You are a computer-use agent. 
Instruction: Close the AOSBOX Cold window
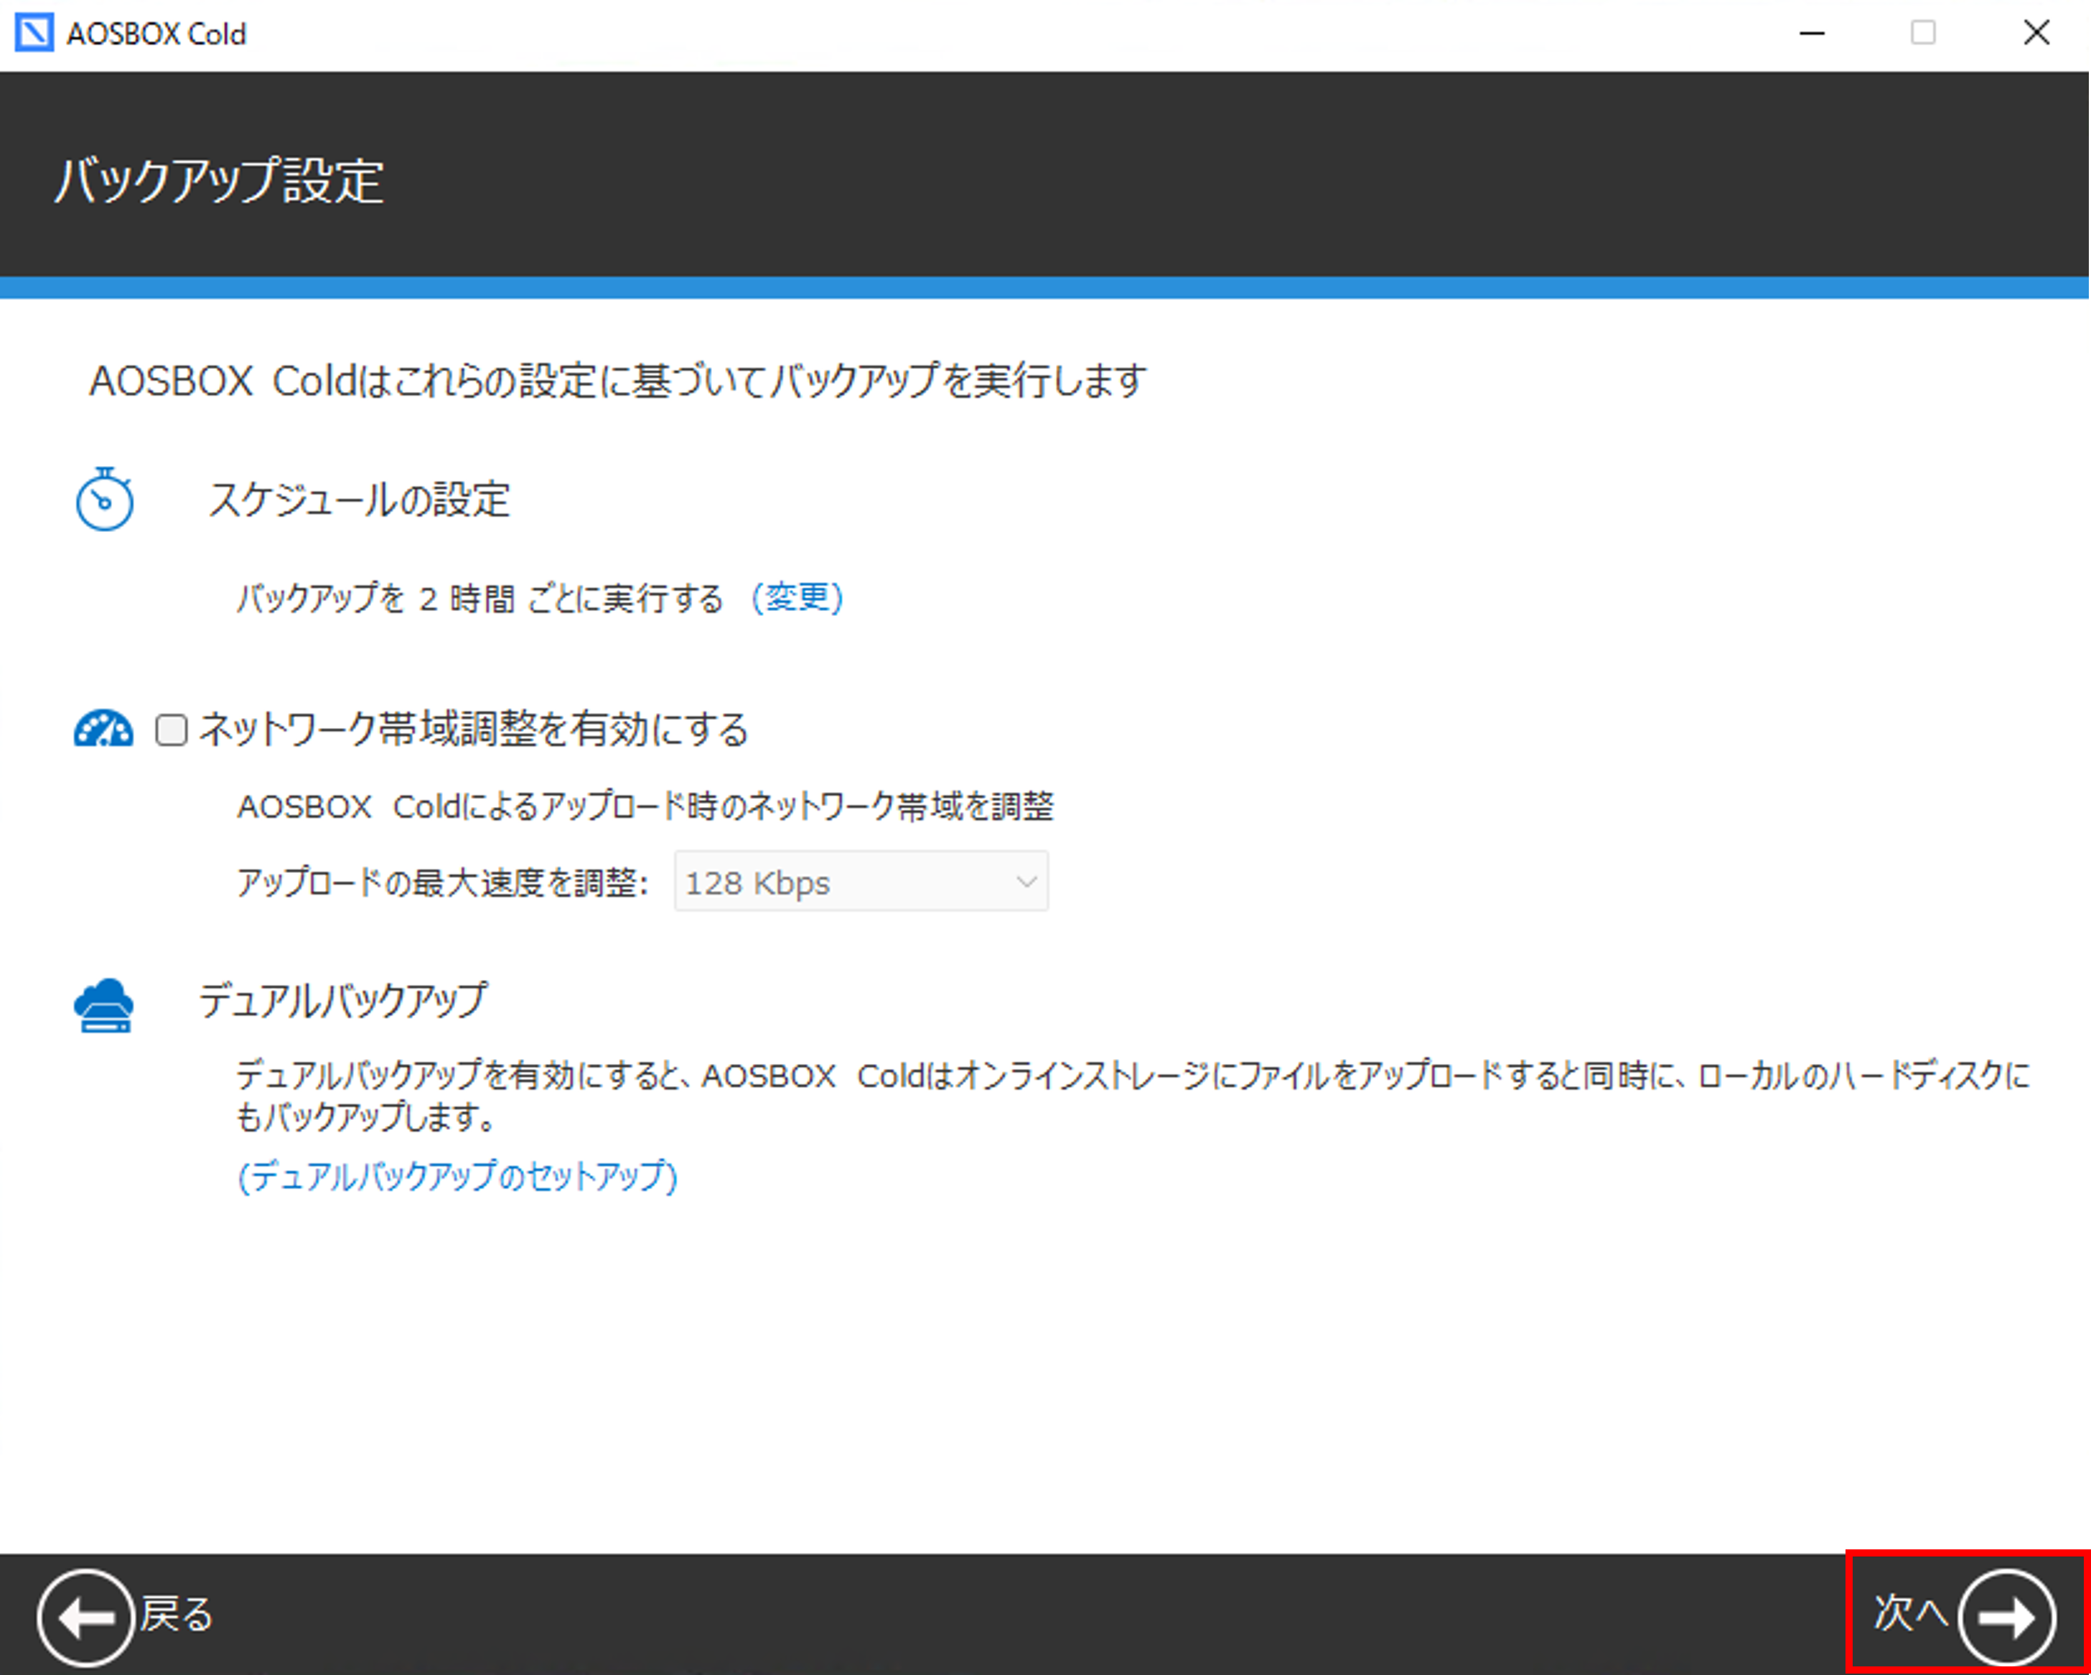tap(2036, 33)
